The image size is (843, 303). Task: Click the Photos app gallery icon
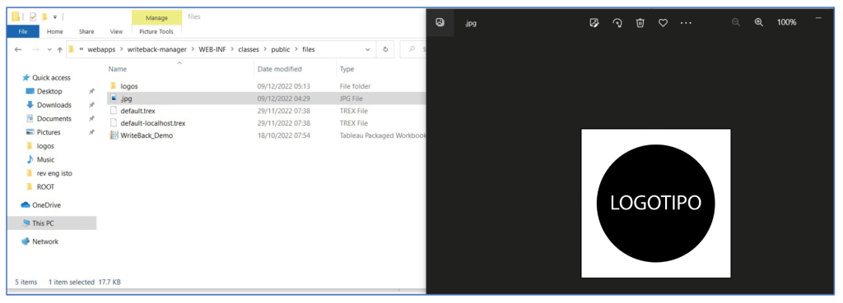tap(440, 22)
